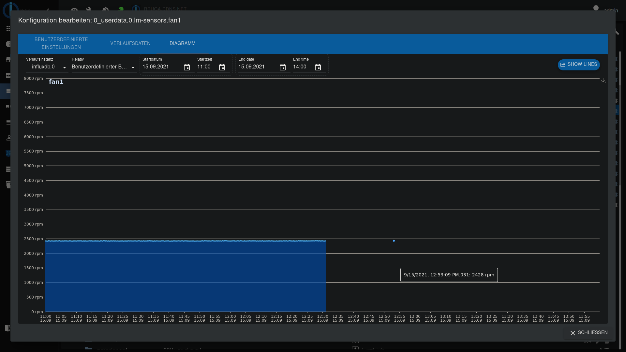Open the Relativ dropdown showing Benutzerdefinierter B...

pyautogui.click(x=99, y=66)
